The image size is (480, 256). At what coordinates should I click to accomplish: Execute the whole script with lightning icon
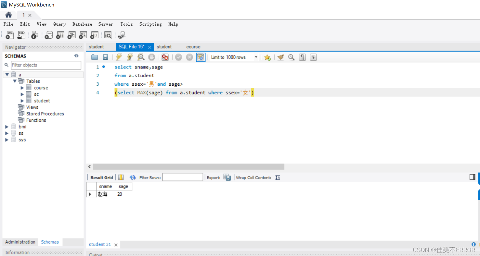(119, 57)
